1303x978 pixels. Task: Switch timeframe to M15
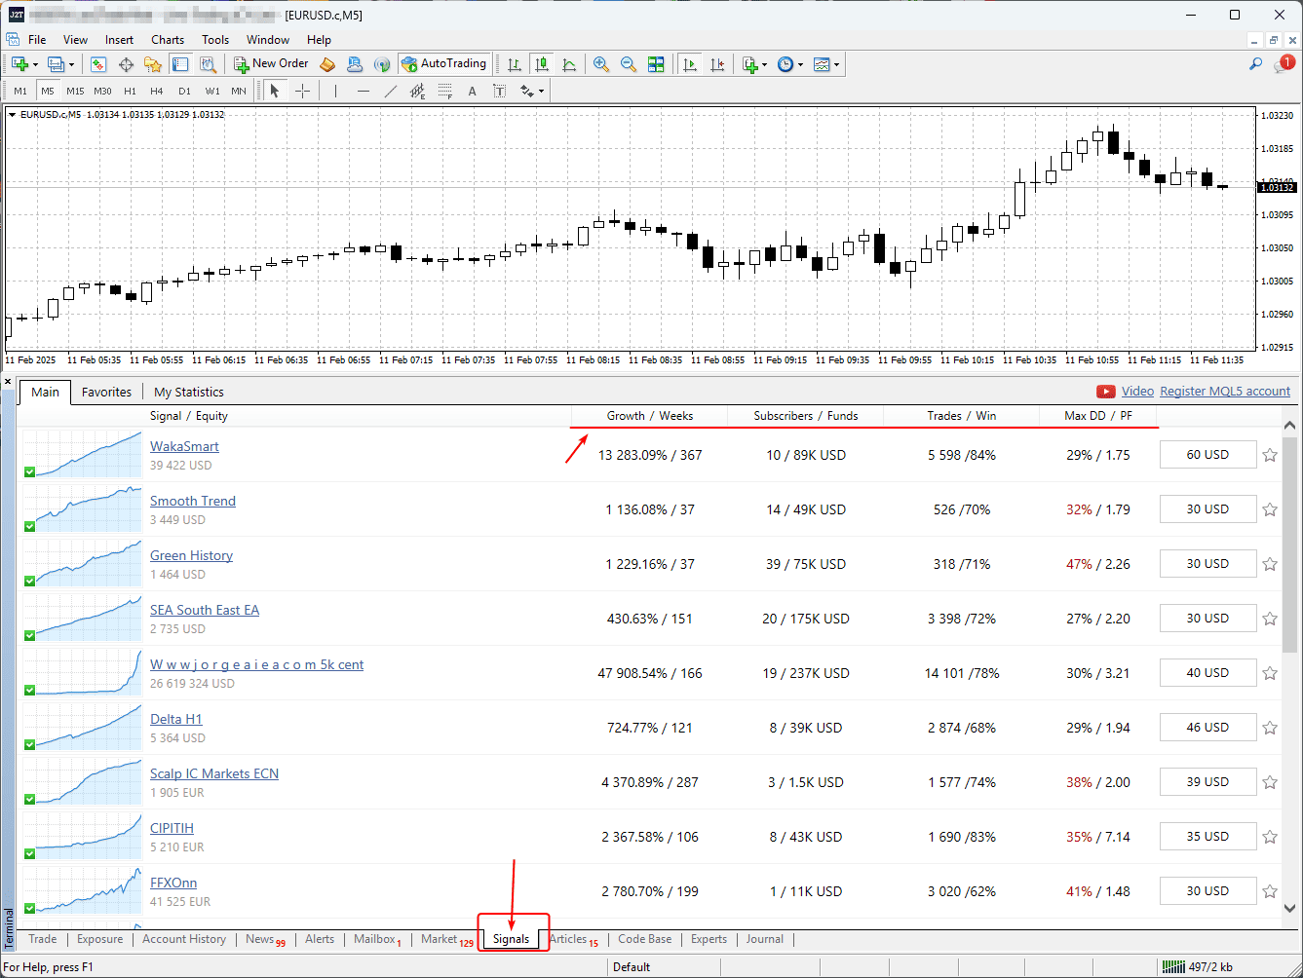tap(75, 91)
